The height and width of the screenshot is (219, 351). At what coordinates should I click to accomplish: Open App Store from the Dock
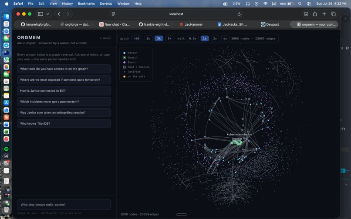click(6, 103)
